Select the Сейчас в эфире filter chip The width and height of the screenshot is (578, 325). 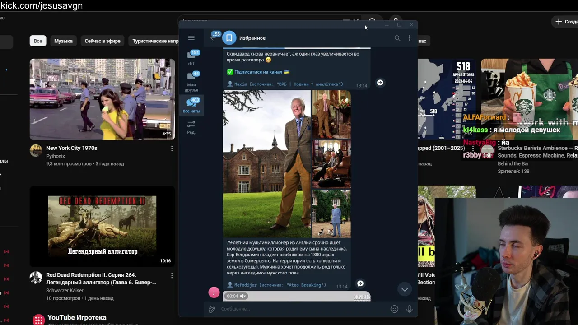point(103,41)
